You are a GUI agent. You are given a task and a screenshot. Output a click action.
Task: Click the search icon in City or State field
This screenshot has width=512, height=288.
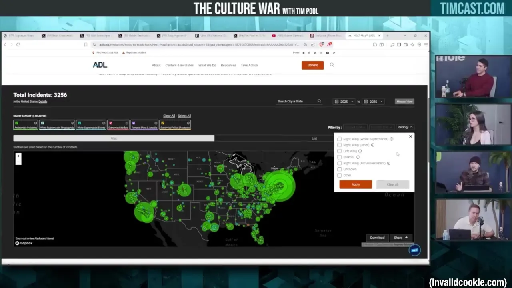(319, 101)
